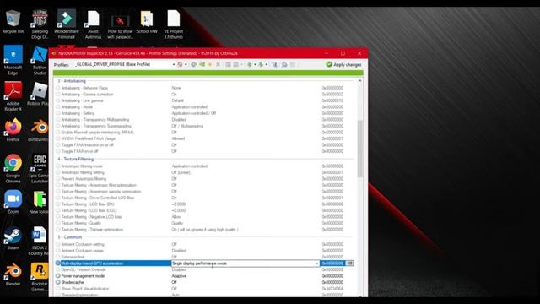The height and width of the screenshot is (304, 540).
Task: Click the settings list vertical scrollbar thumb
Action: pyautogui.click(x=360, y=149)
